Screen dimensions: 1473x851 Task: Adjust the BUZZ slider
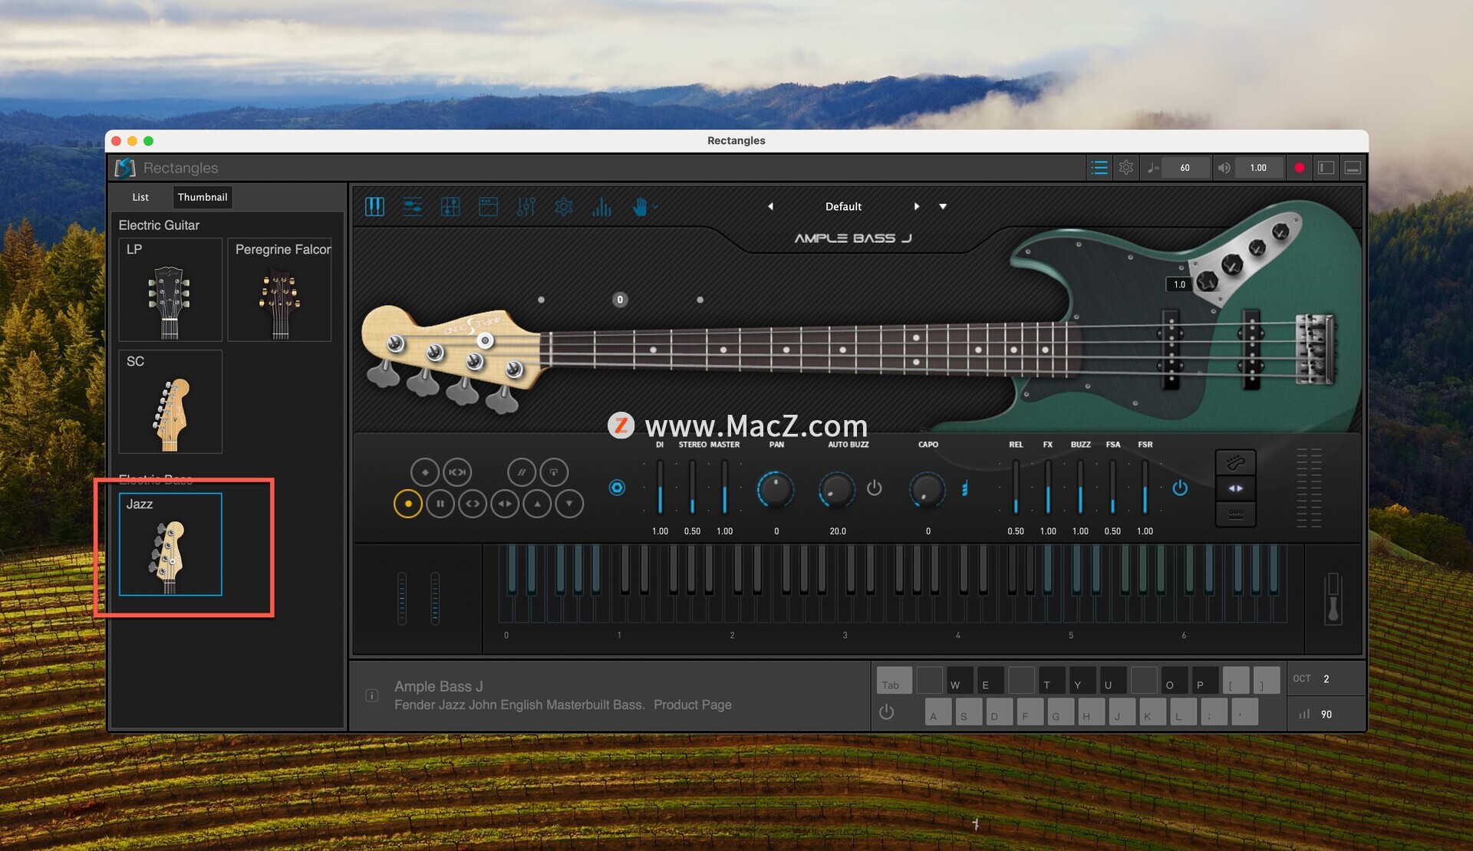(x=1080, y=488)
